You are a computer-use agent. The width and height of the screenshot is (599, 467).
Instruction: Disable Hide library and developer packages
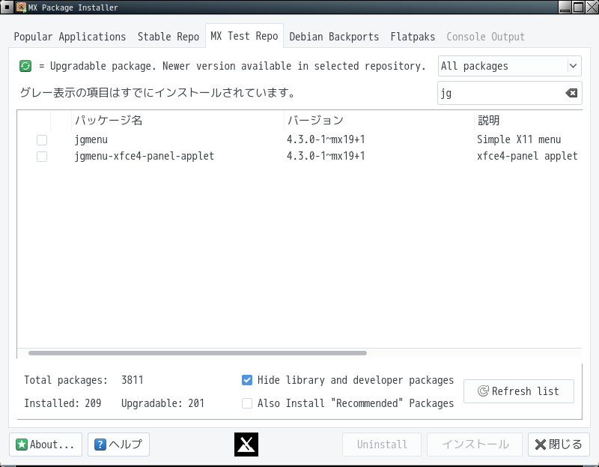(247, 380)
